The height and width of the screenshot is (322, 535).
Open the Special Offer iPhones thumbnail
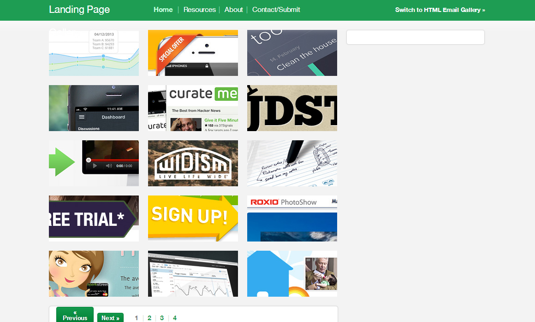tap(193, 53)
